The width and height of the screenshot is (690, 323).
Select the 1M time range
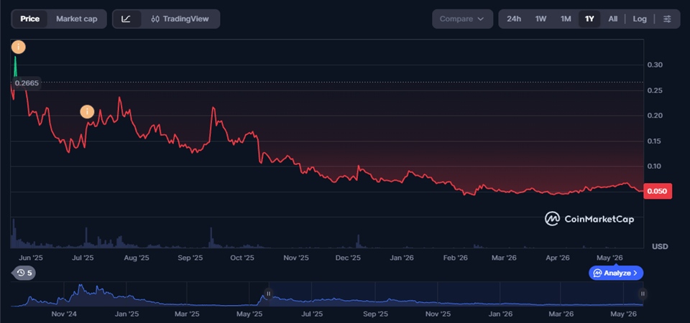[566, 19]
